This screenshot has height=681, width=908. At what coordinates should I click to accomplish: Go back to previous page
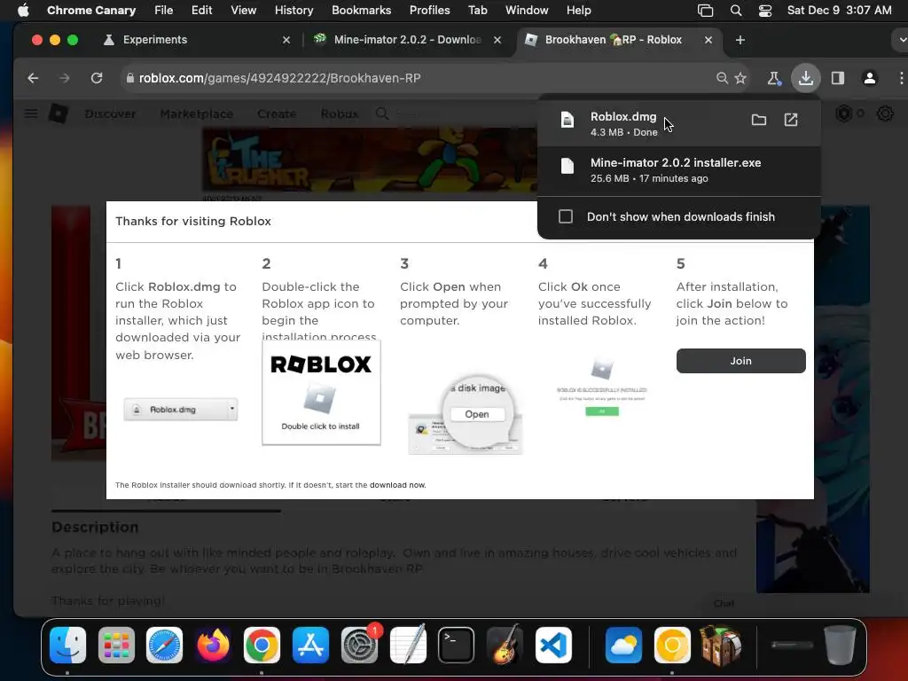tap(33, 78)
